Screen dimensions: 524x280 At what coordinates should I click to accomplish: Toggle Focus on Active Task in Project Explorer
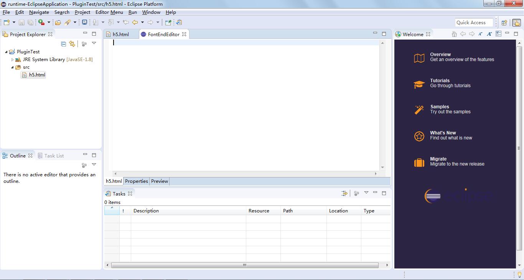84,44
